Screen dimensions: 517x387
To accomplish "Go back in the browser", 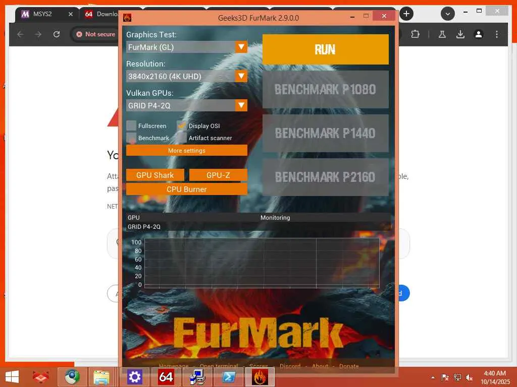I will pyautogui.click(x=20, y=34).
